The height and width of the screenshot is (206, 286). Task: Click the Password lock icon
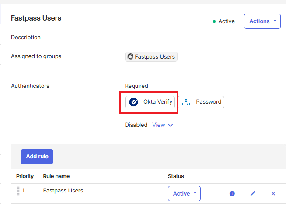pyautogui.click(x=186, y=102)
